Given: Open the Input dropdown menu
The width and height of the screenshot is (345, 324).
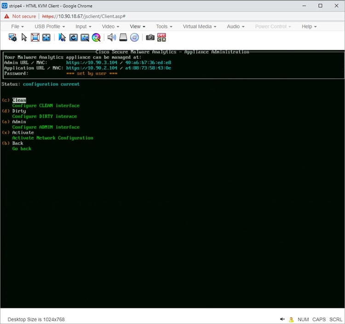Looking at the screenshot, I should pos(83,26).
